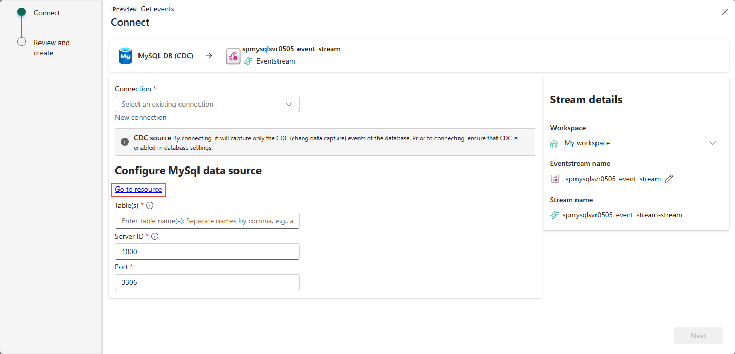Click the CDC source notice text
The height and width of the screenshot is (354, 735).
click(x=326, y=142)
